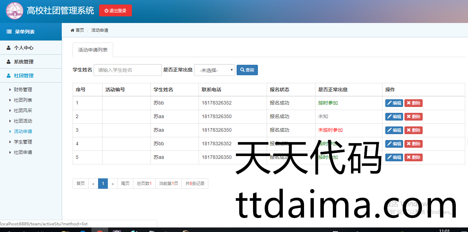This screenshot has width=468, height=232.
Task: Open 财务管理 in the sidebar
Action: (23, 90)
